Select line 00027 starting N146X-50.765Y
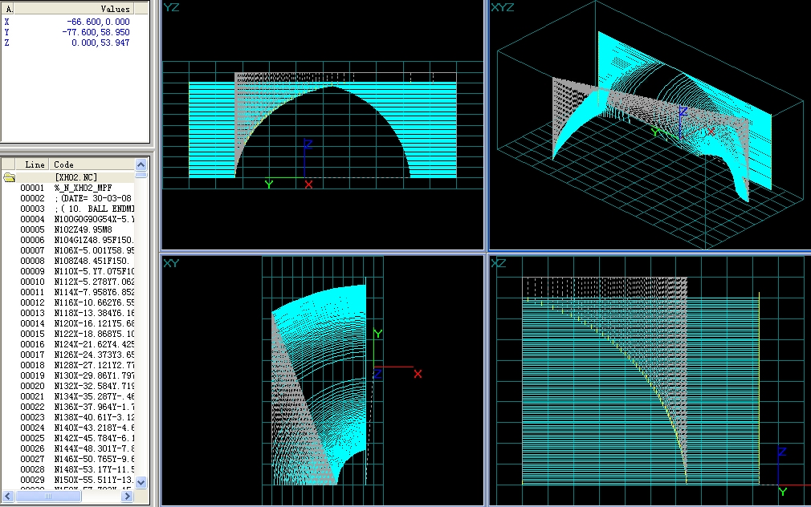 click(x=68, y=459)
